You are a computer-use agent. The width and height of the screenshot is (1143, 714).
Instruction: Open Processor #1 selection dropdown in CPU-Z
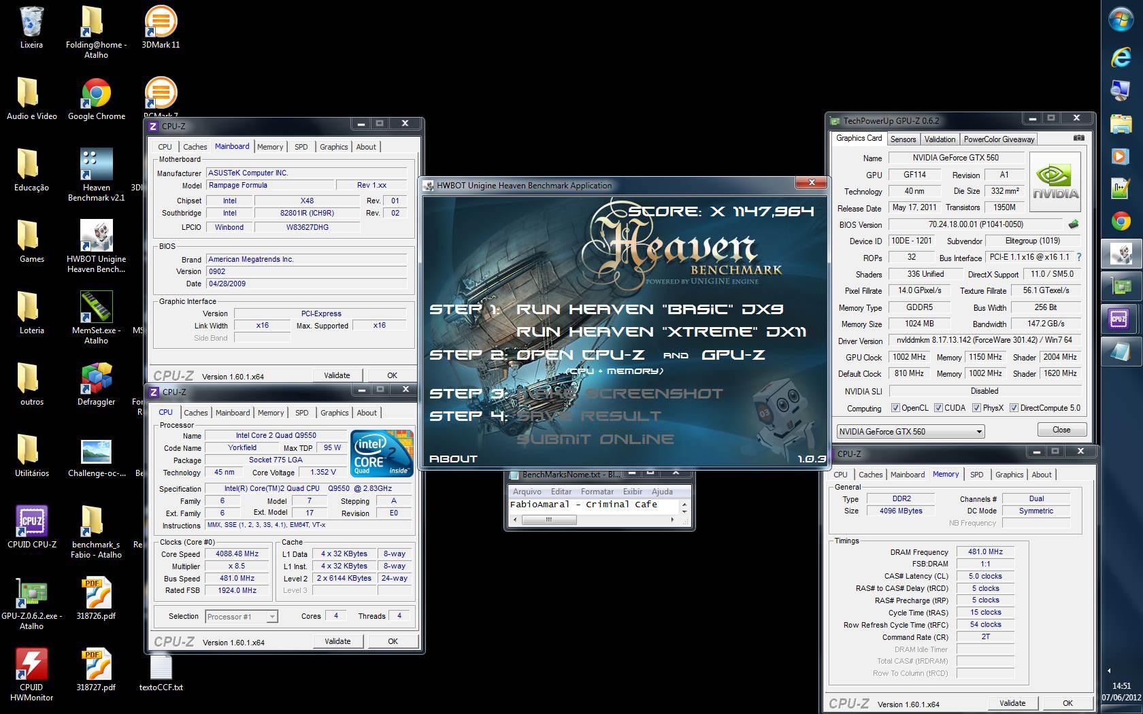tap(240, 617)
